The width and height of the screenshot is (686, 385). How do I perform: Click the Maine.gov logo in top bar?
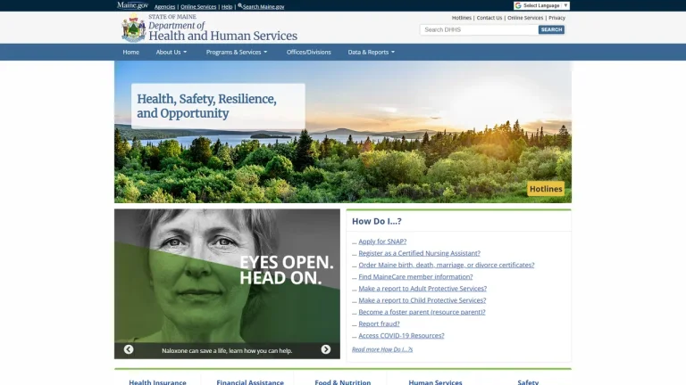click(x=132, y=5)
